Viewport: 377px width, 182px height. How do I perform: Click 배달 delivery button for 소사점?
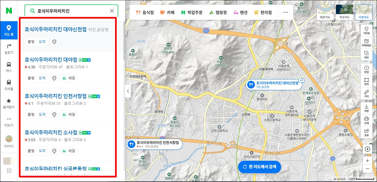pos(69,151)
